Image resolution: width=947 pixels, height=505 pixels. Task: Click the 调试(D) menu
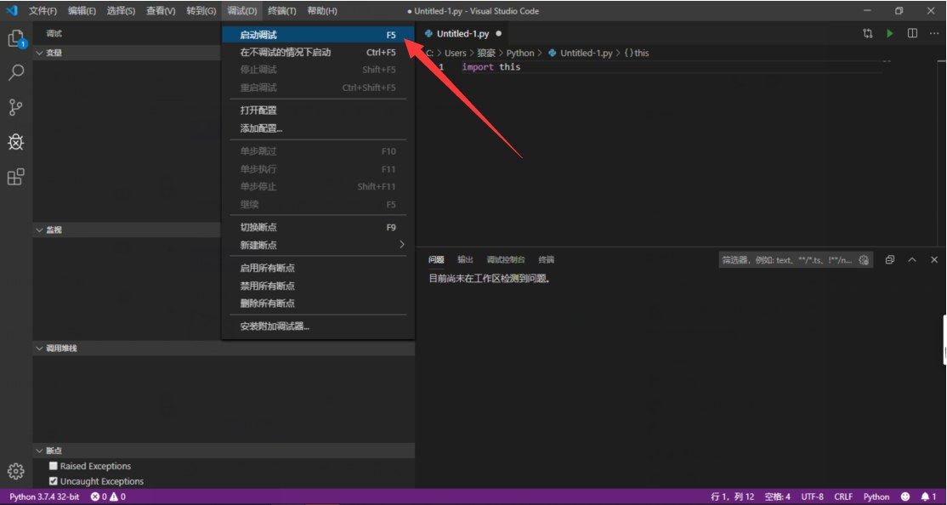point(242,11)
